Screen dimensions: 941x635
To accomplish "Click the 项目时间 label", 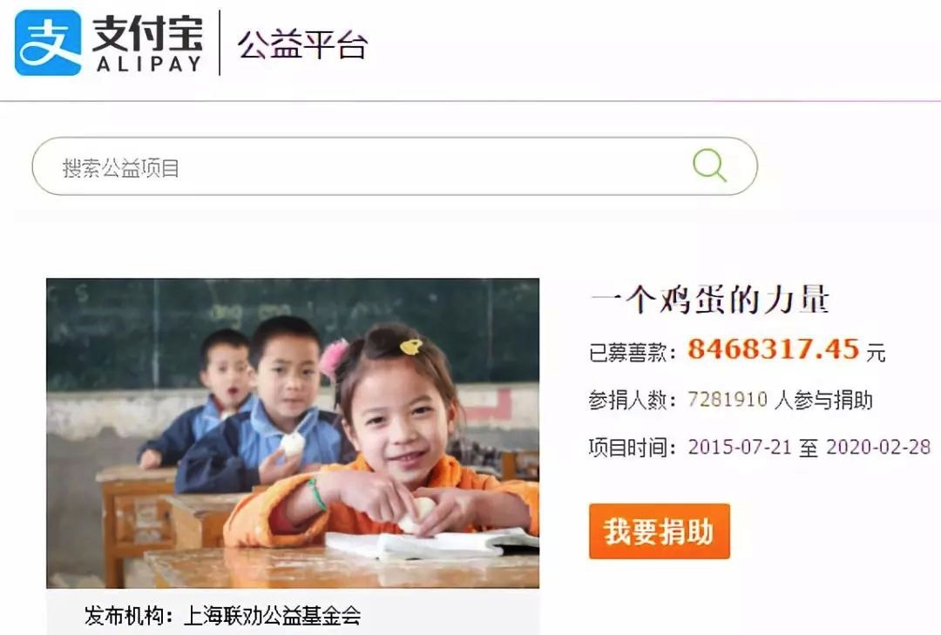I will (633, 448).
